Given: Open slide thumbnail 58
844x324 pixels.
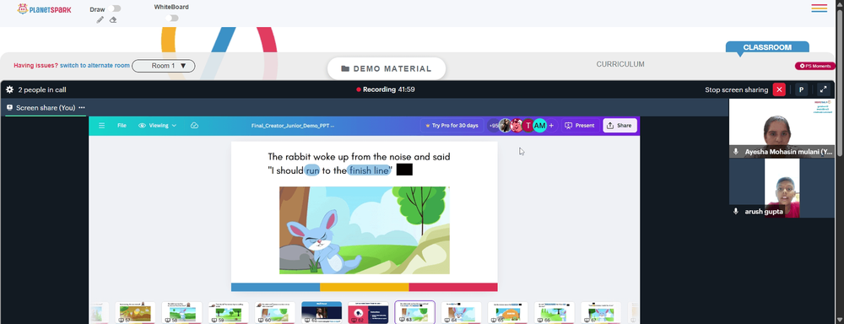Looking at the screenshot, I should point(182,313).
